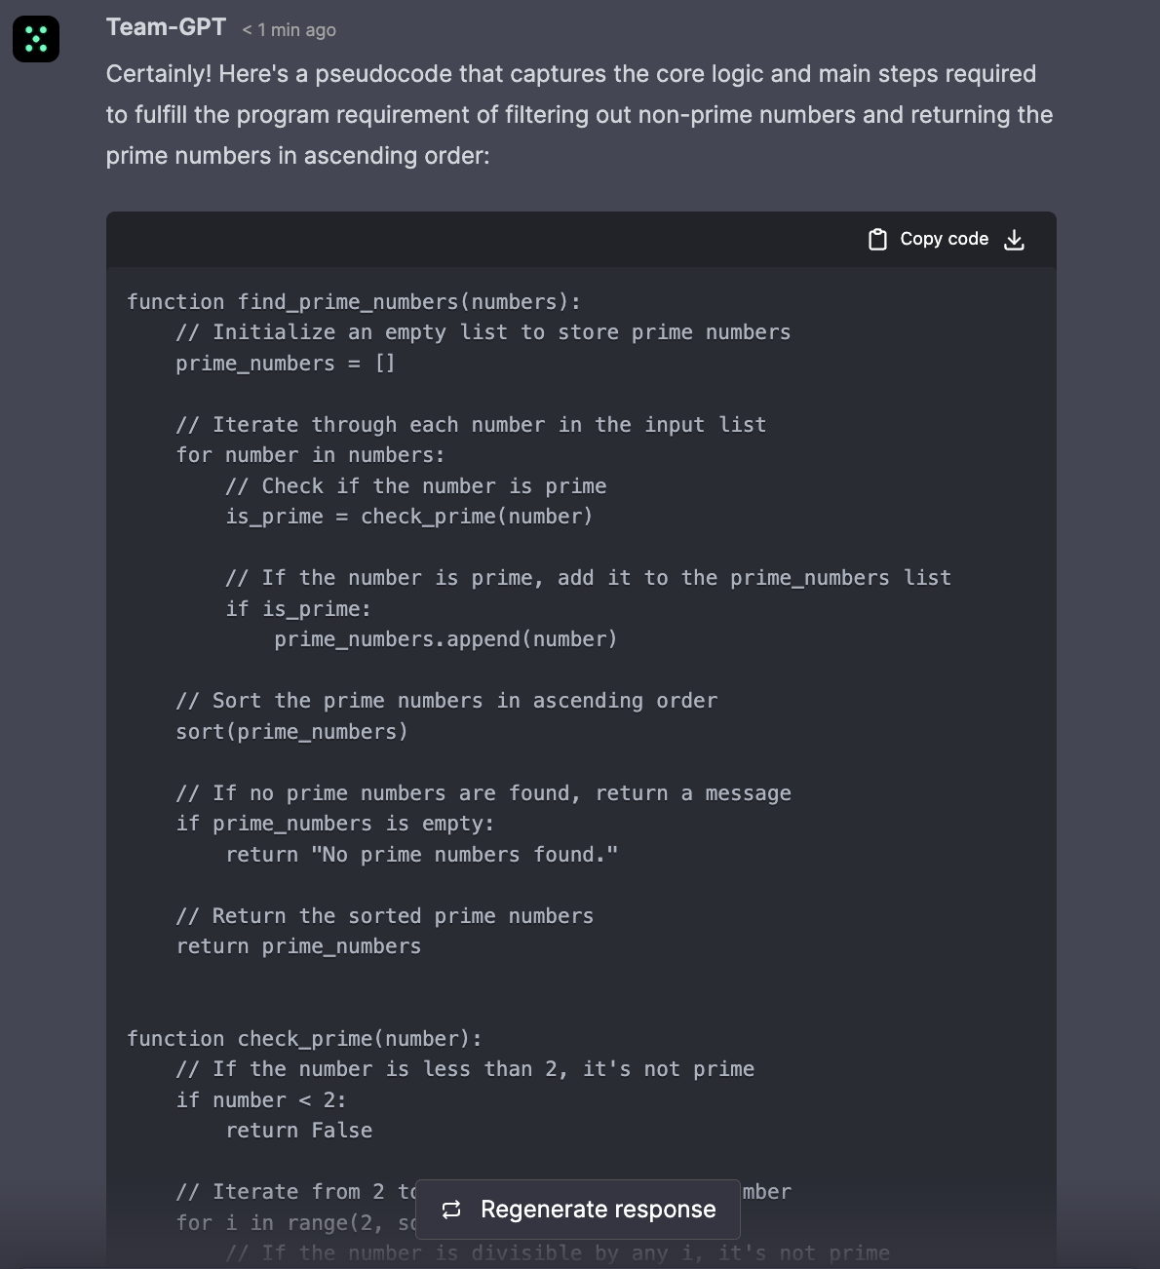Viewport: 1160px width, 1269px height.
Task: Click the 'if prime_numbers is empty:' line
Action: click(334, 824)
